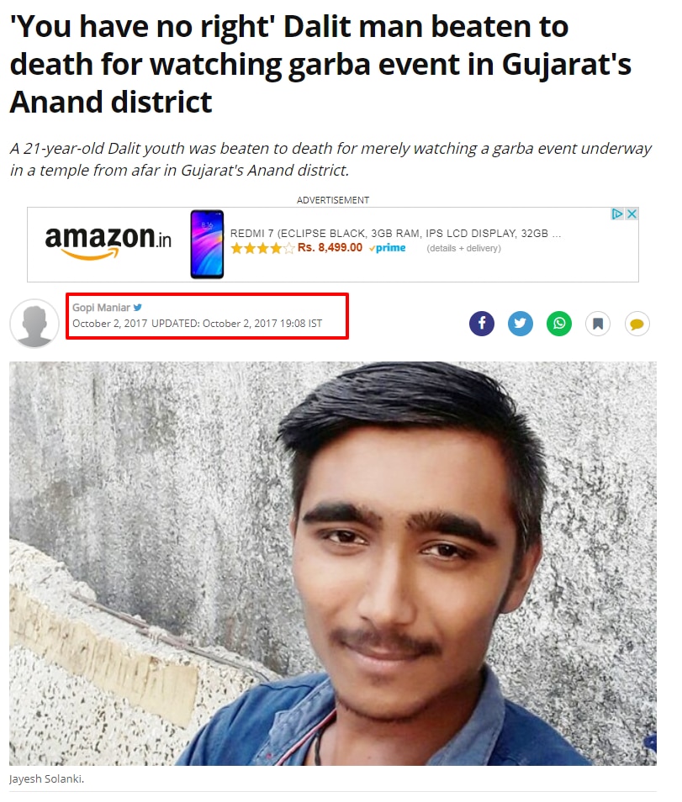Share article on WhatsApp
This screenshot has width=682, height=802.
(x=559, y=324)
